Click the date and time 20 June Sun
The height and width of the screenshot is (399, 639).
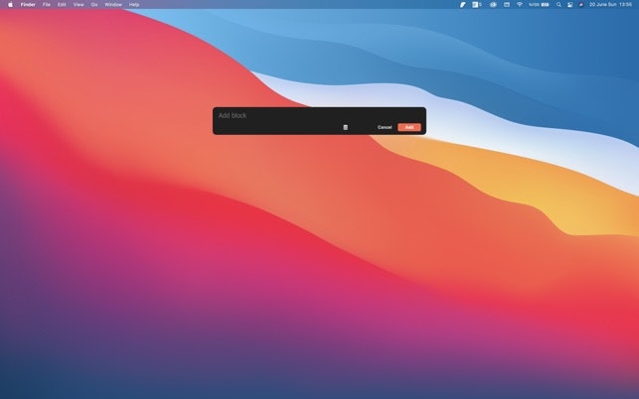610,5
